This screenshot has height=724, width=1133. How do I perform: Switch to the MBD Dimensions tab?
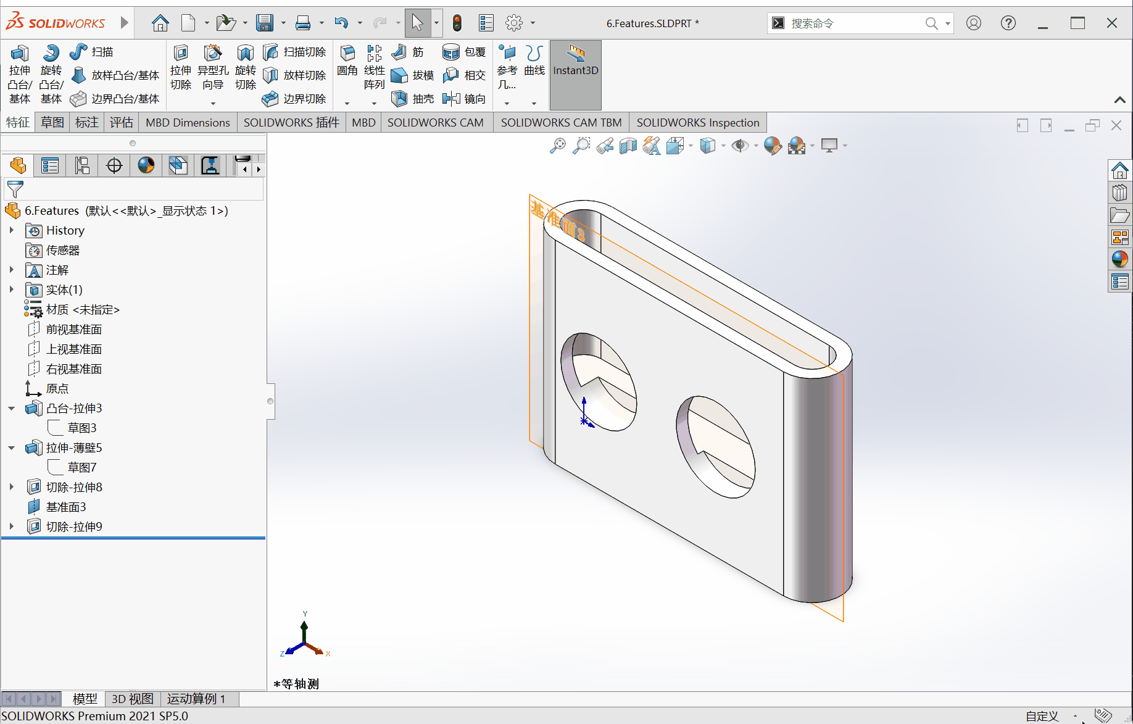[188, 122]
